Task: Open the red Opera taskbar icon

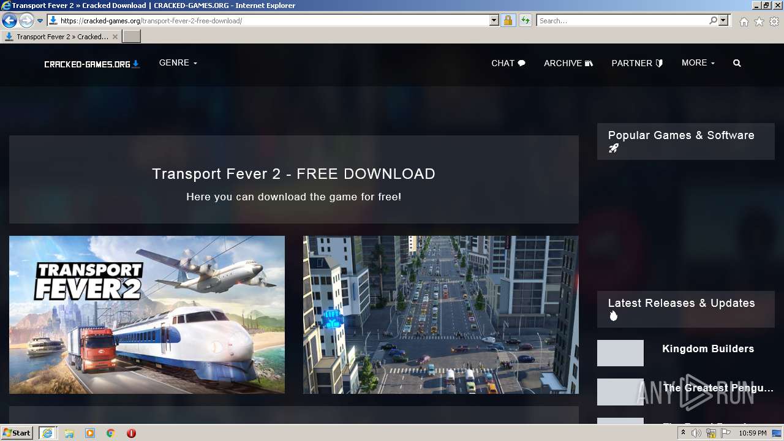Action: (x=131, y=433)
